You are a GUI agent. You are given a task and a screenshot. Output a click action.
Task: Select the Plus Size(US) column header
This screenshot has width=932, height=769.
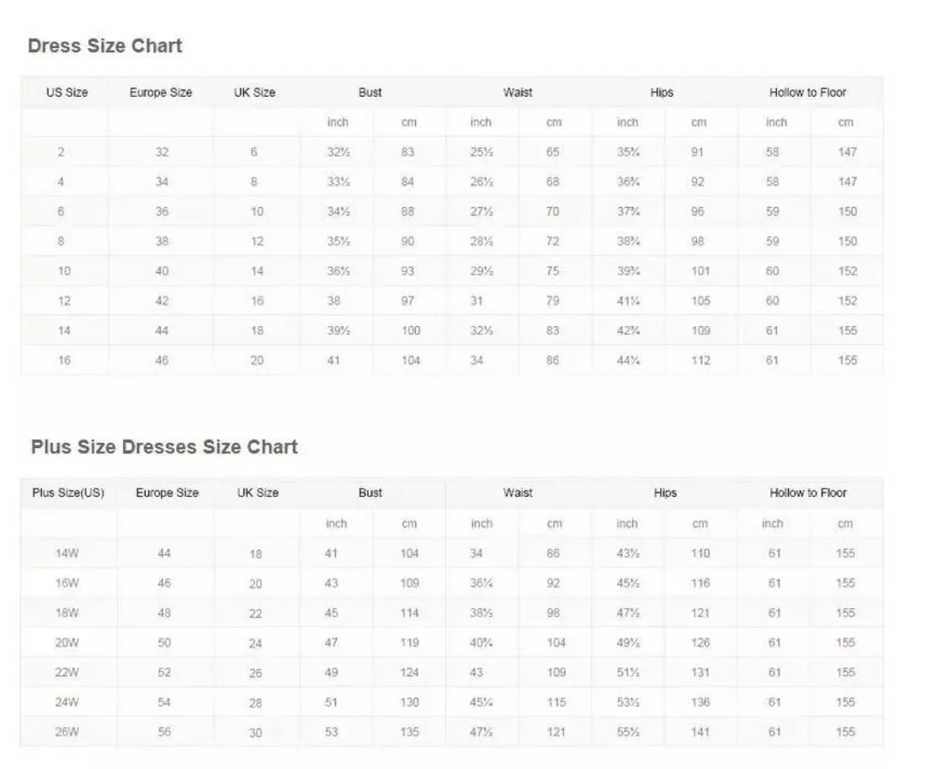68,493
